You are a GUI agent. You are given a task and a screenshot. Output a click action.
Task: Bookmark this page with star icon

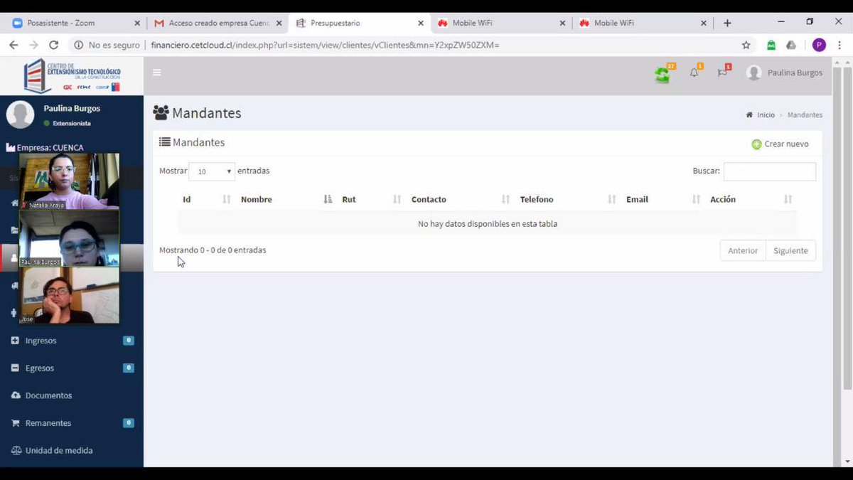click(746, 45)
